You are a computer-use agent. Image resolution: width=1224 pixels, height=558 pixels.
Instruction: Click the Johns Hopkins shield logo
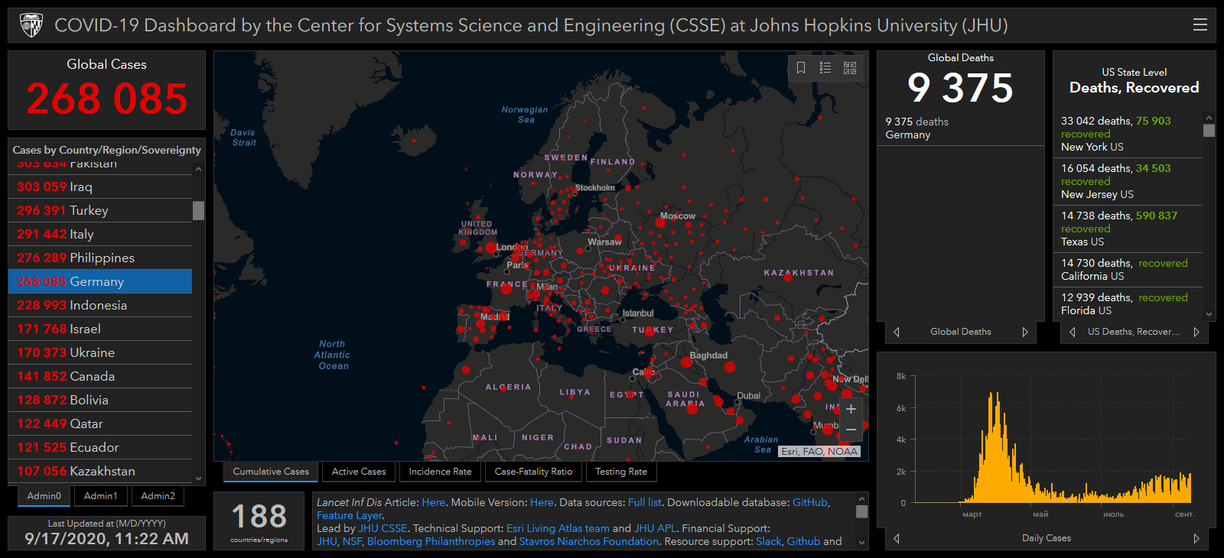click(31, 25)
